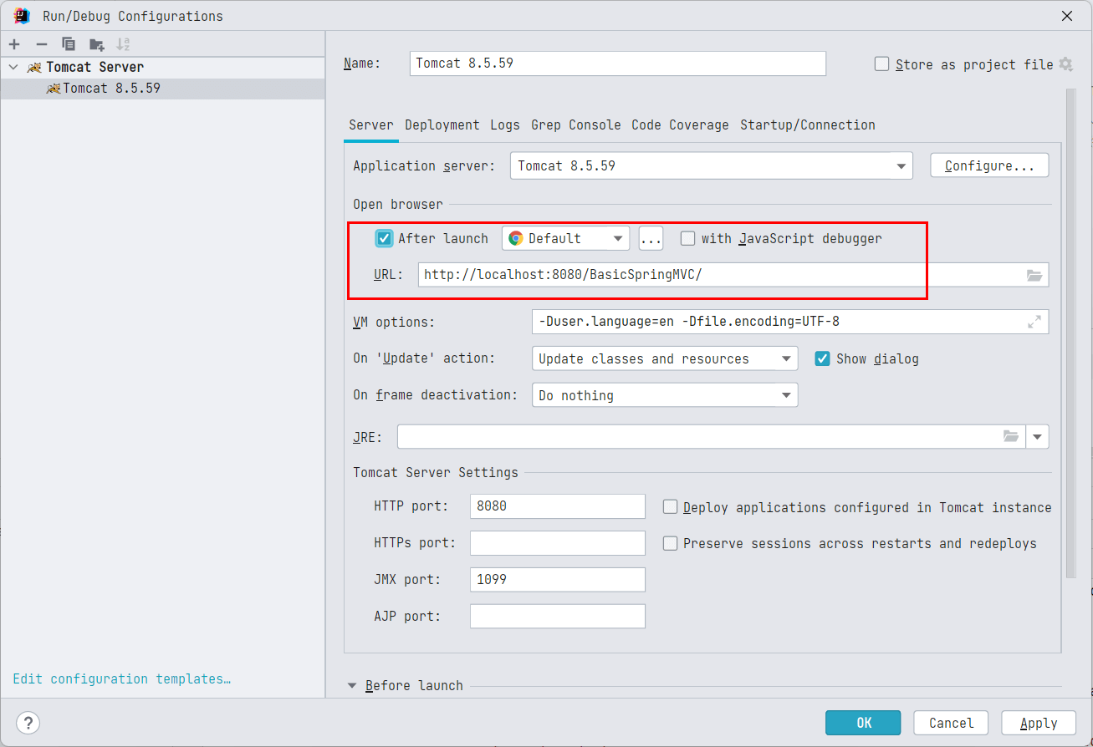Image resolution: width=1093 pixels, height=747 pixels.
Task: Expand the VM options field editor
Action: coord(1034,322)
